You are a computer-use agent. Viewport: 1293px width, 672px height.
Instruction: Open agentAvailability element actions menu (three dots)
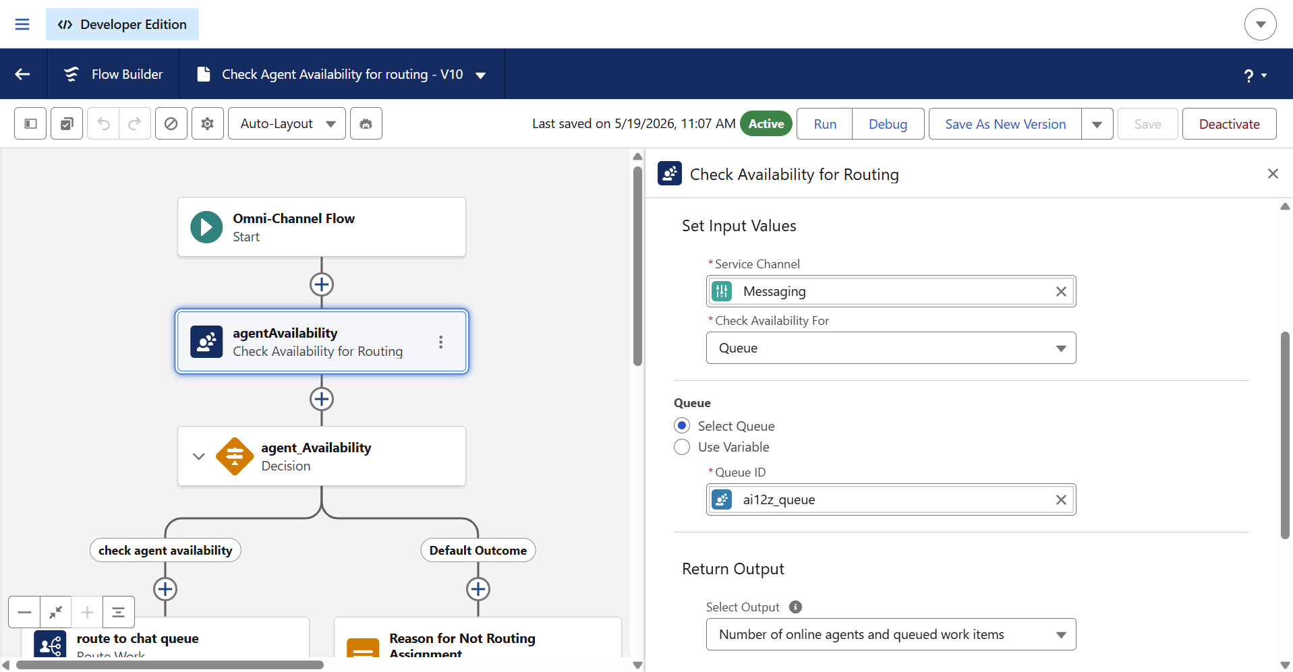[x=441, y=342]
